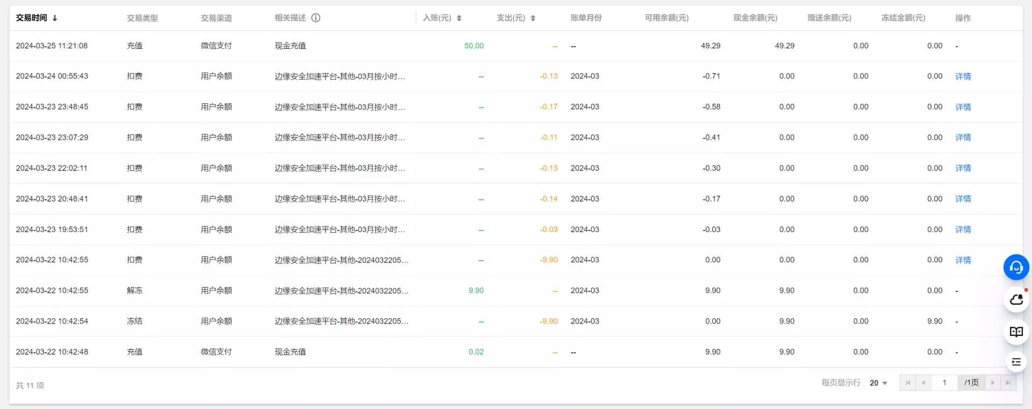This screenshot has width=1032, height=409.
Task: Open 详情 for 扣费 row at 2024-03-22 10:42:55
Action: click(x=963, y=260)
